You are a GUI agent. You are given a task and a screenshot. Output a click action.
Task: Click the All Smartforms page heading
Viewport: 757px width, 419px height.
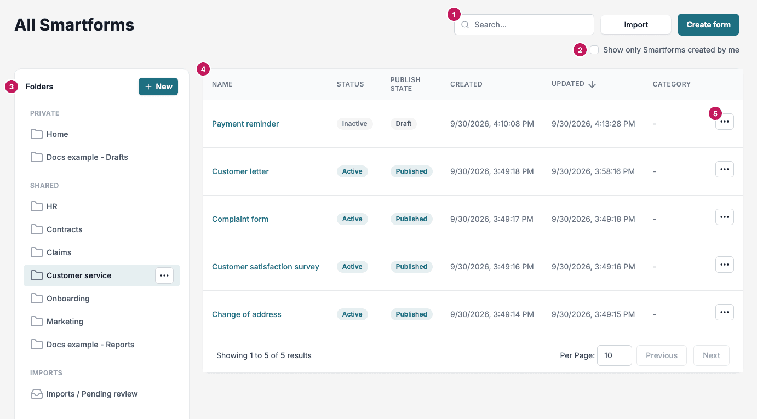74,25
